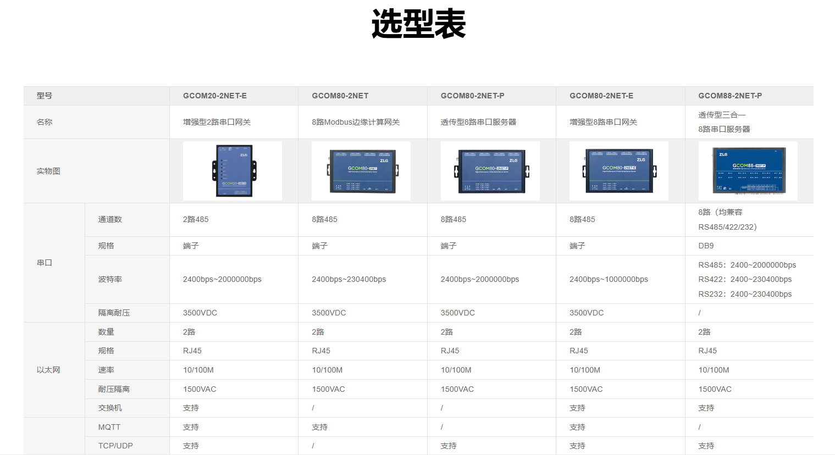Screen dimensions: 835x455
Task: Click the 选型表 page title
Action: tap(418, 24)
